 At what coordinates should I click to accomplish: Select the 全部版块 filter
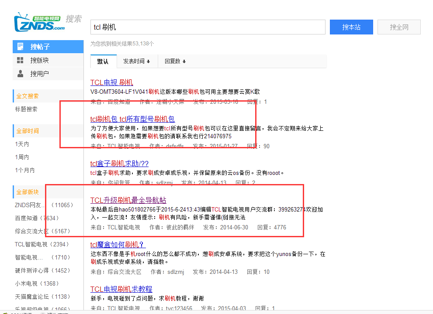(28, 192)
